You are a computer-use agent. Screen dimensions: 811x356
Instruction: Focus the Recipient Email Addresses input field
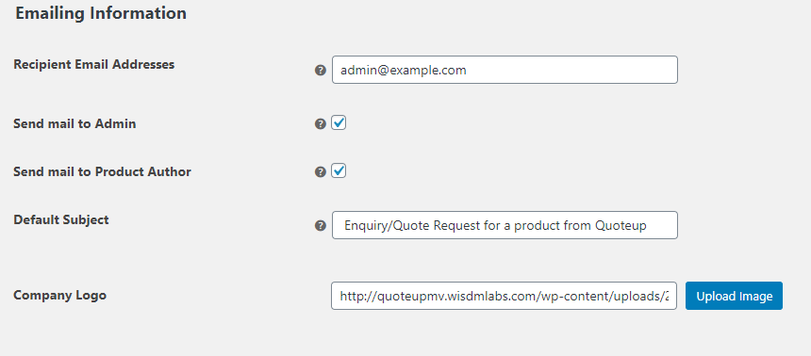click(505, 70)
